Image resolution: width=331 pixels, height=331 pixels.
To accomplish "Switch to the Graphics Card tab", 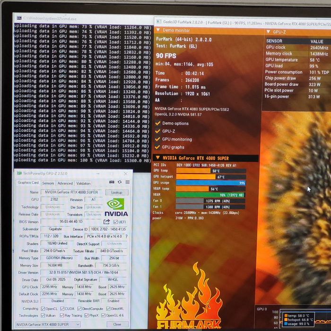I will [x=28, y=183].
